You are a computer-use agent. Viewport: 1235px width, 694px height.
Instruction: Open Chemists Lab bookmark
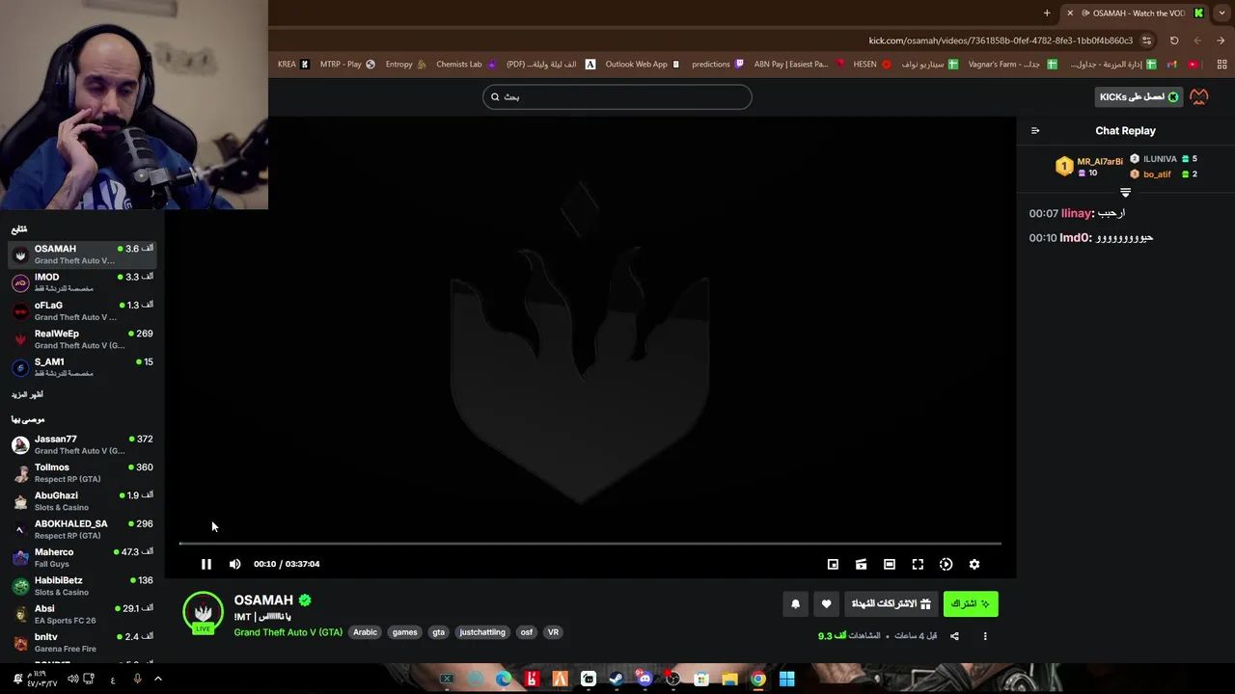click(466, 65)
